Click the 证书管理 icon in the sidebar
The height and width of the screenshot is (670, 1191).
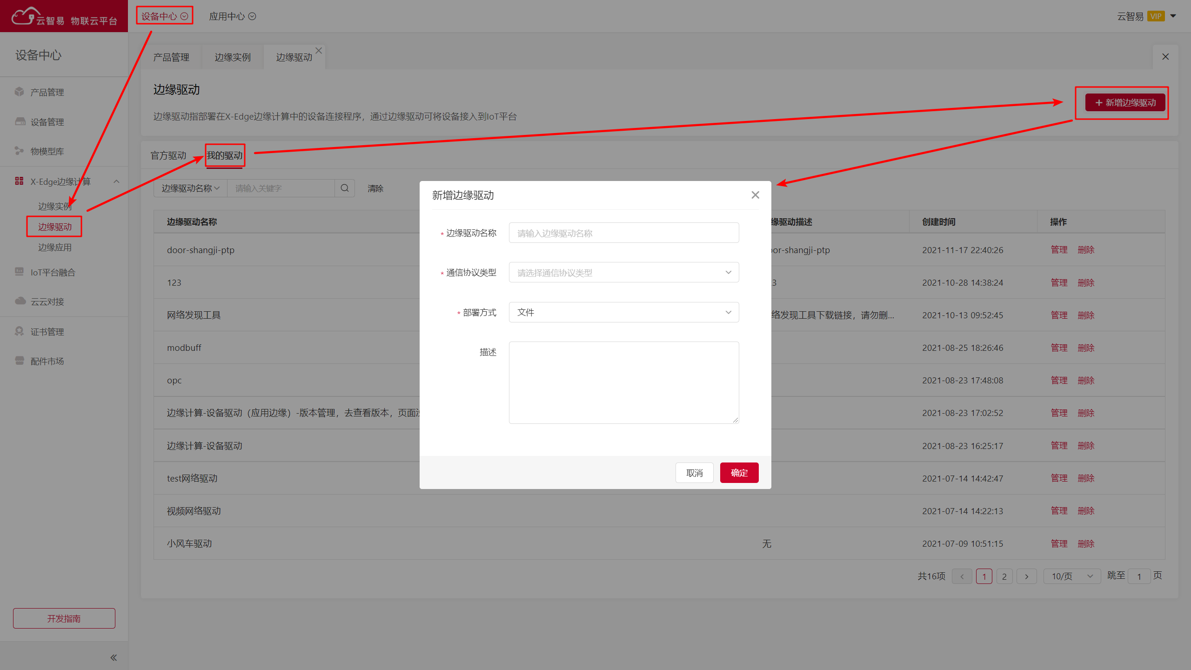coord(19,331)
